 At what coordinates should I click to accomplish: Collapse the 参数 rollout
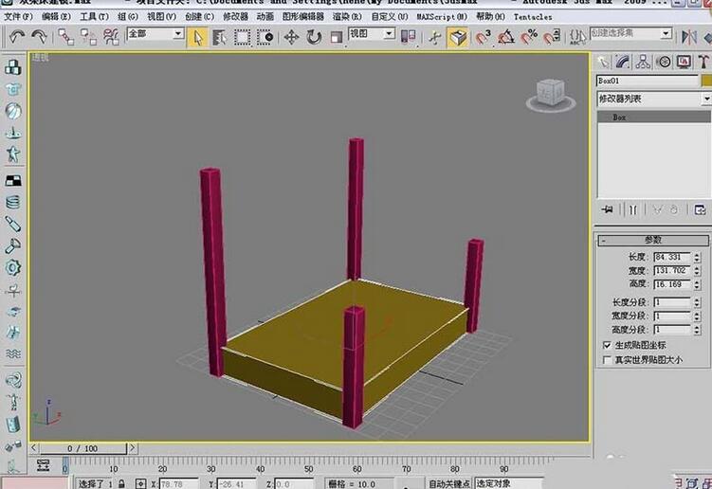point(653,240)
